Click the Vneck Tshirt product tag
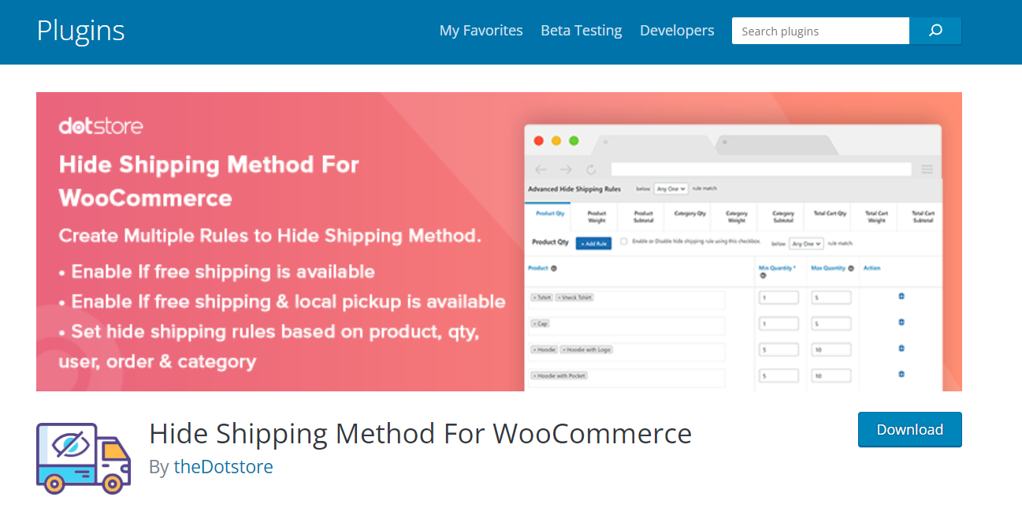Screen dimensions: 1022x526 click(x=574, y=298)
